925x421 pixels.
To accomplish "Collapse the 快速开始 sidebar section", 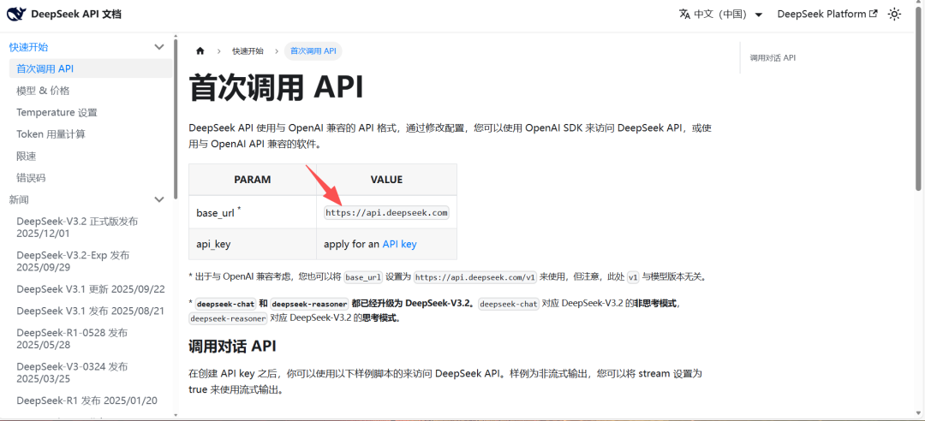I will tap(158, 47).
